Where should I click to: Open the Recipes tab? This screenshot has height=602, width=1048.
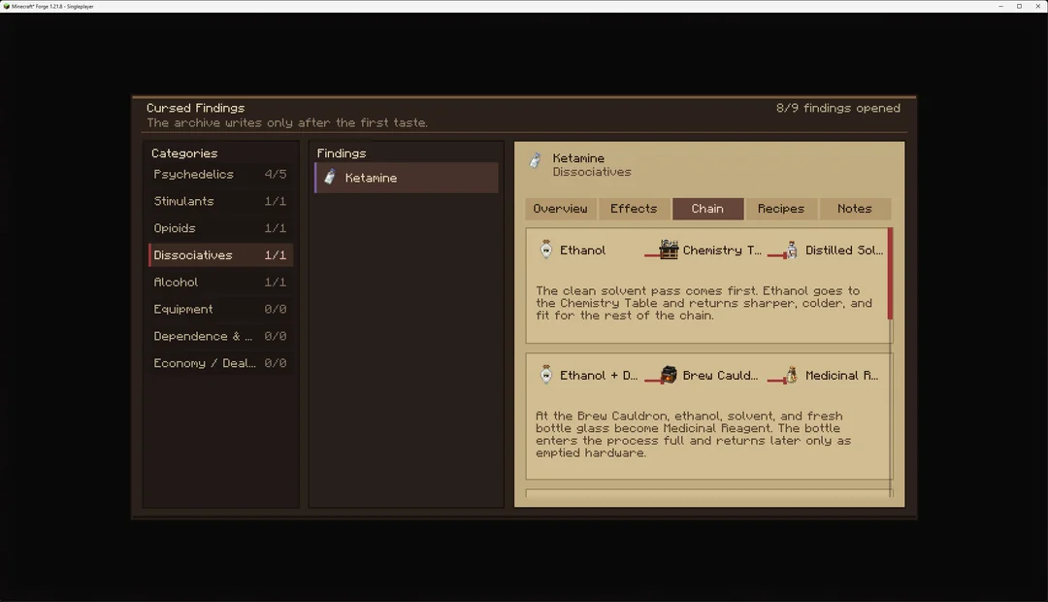click(780, 209)
